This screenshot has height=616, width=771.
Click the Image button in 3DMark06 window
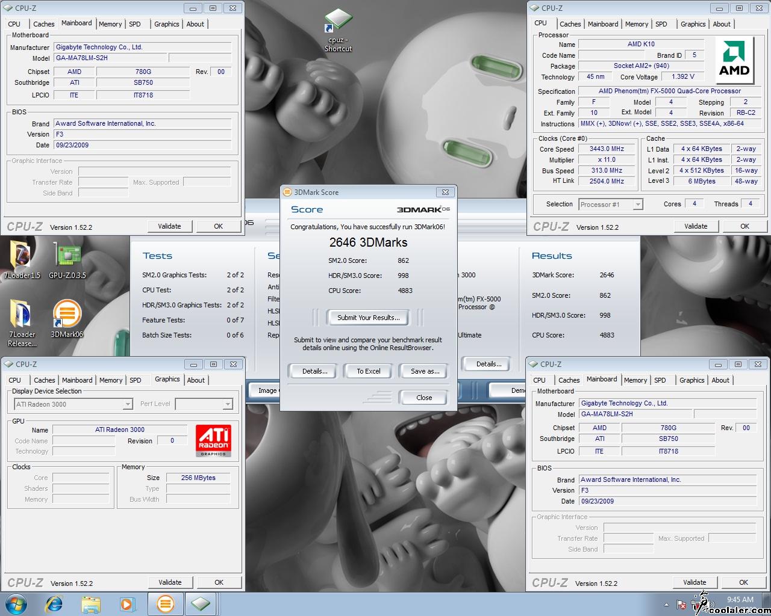click(264, 390)
